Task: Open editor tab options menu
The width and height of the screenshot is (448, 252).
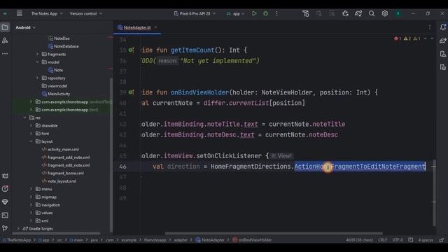Action: [x=430, y=27]
